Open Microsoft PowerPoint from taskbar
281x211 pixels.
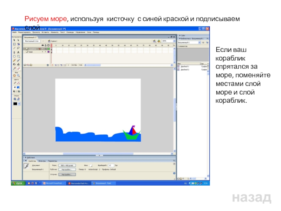pyautogui.click(x=54, y=183)
